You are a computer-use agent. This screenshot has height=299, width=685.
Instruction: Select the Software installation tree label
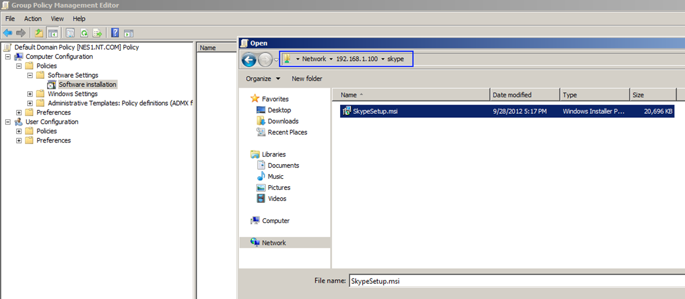tap(88, 84)
